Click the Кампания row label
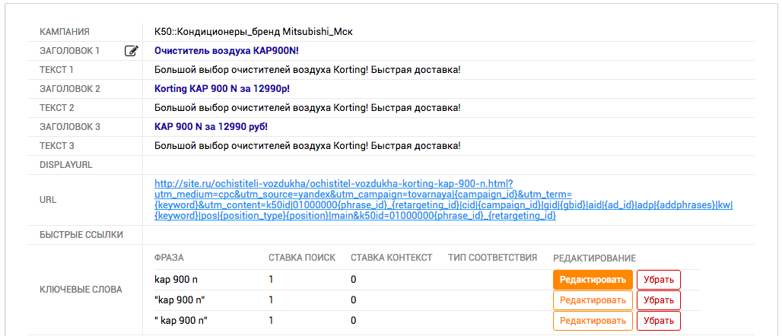This screenshot has height=336, width=782. 65,32
